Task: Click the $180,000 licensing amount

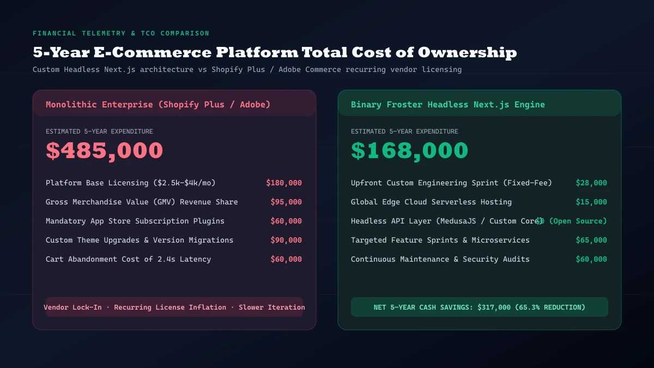Action: 284,183
